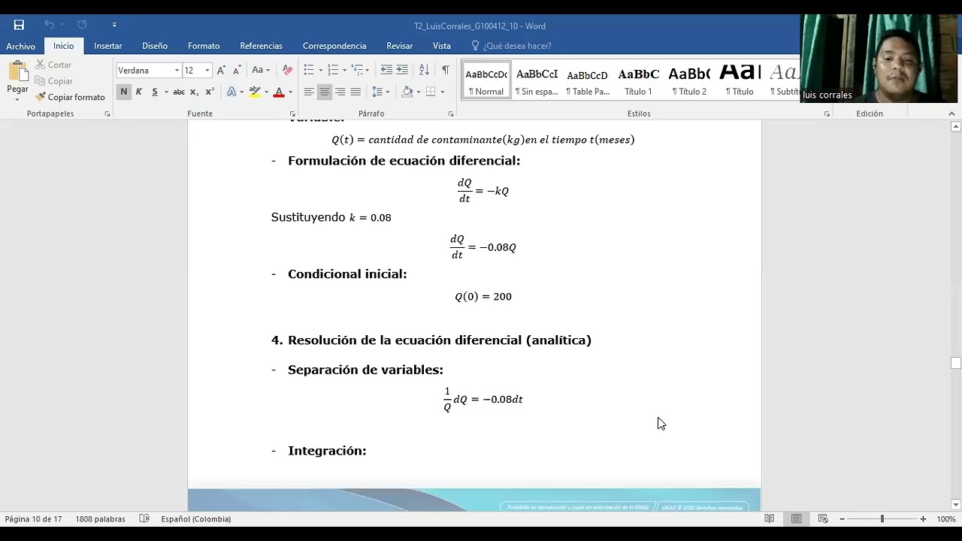Screen dimensions: 962x541
Task: Sort text with A-Z icon
Action: point(424,70)
